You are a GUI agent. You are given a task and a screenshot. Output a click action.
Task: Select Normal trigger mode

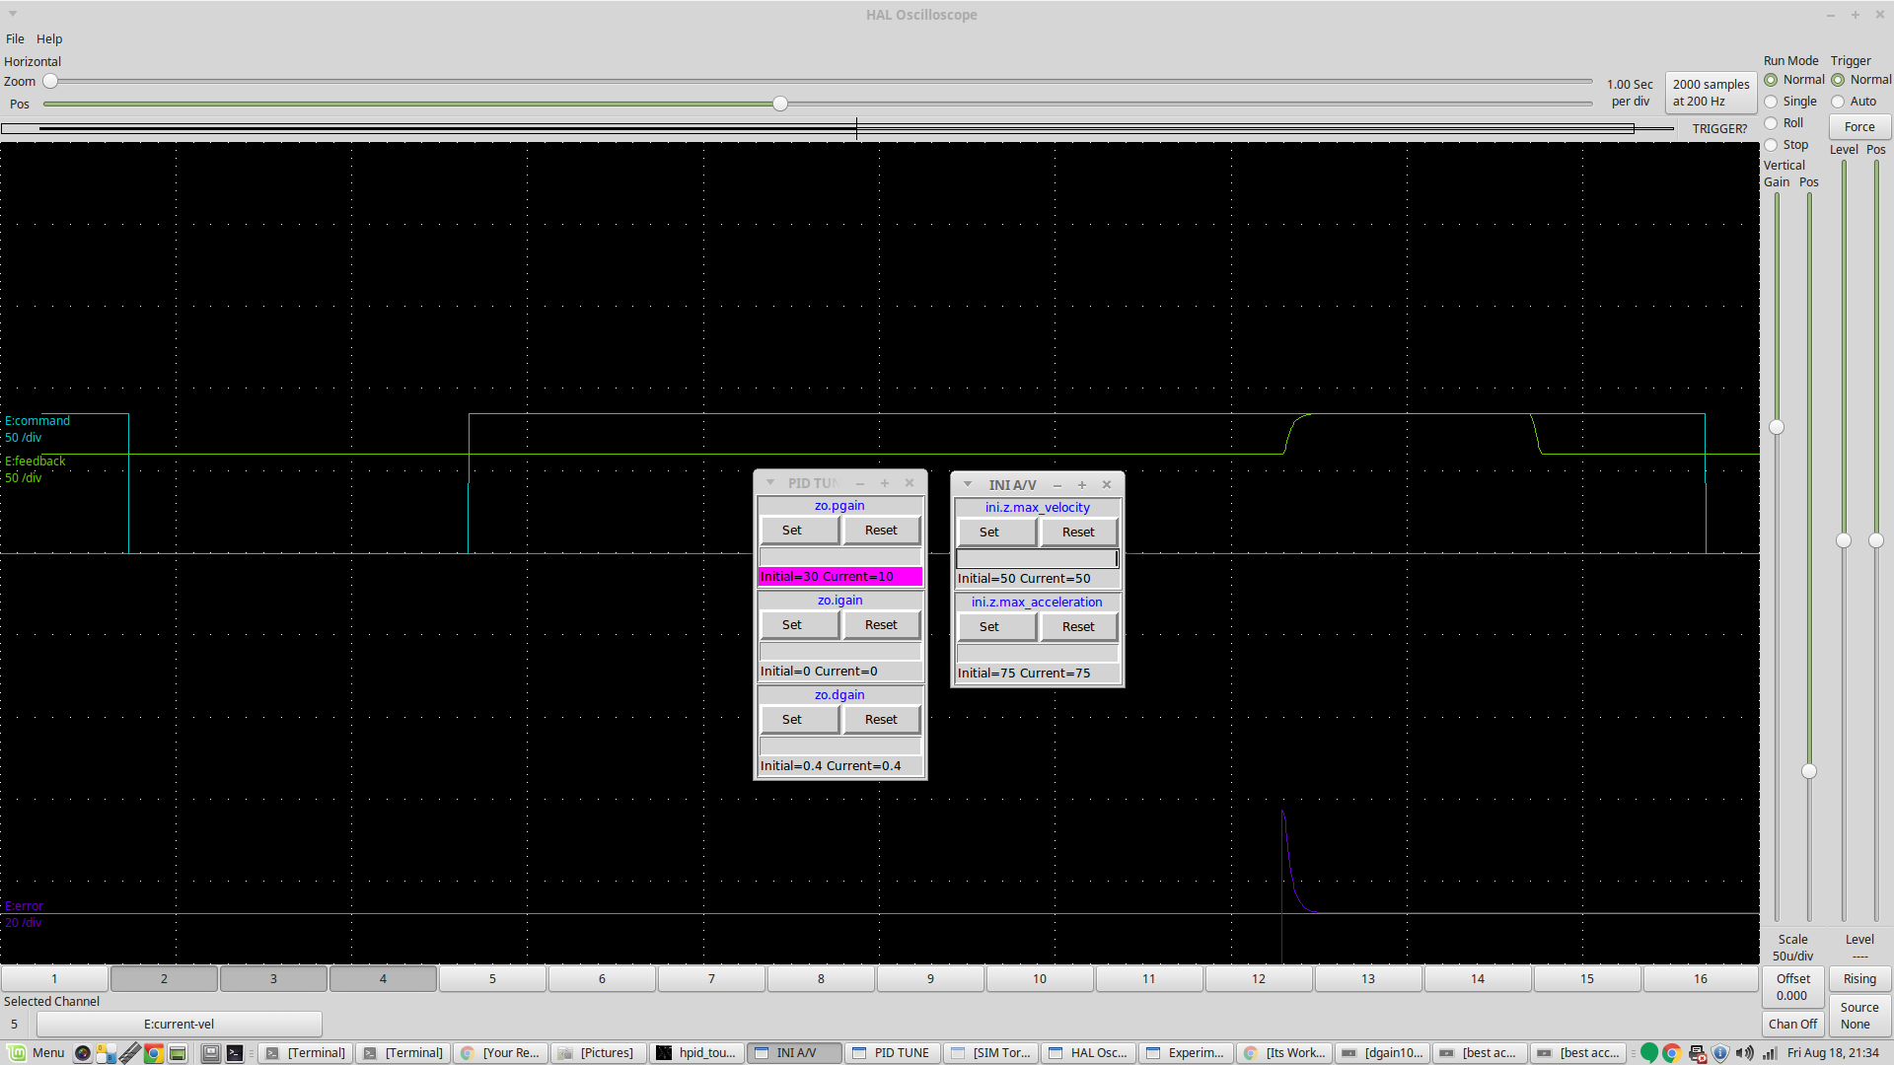tap(1861, 80)
